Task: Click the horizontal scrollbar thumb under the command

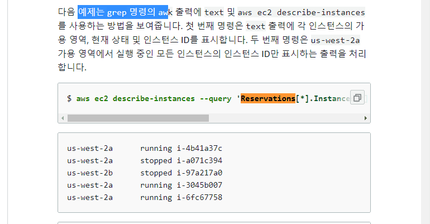Action: coord(138,118)
